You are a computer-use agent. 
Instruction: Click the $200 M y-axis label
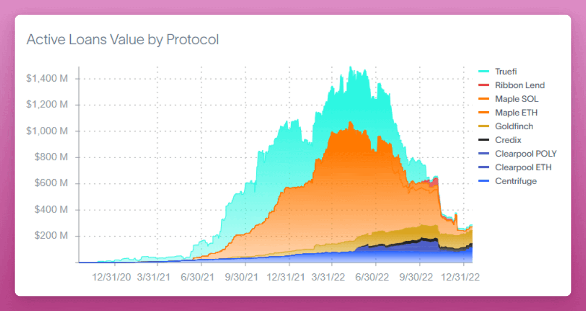pyautogui.click(x=51, y=236)
